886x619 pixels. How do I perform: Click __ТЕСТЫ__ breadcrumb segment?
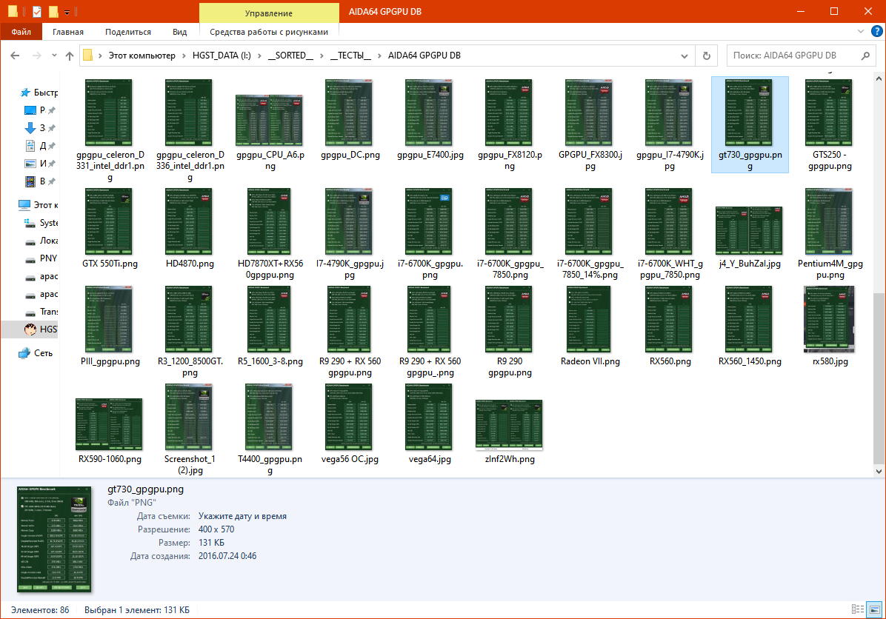pos(350,56)
